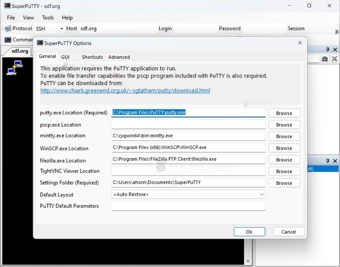Click the PuTTY Default Parameters field
The width and height of the screenshot is (340, 267).
point(188,206)
